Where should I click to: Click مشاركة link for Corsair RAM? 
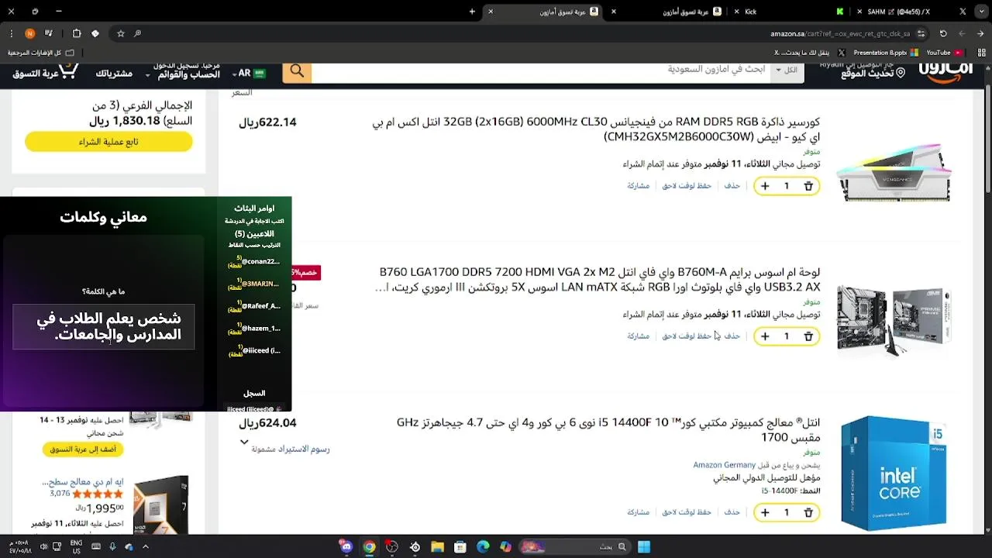pyautogui.click(x=638, y=186)
